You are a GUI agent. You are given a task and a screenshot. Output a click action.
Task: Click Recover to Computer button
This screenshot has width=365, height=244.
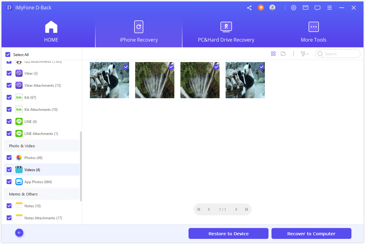click(311, 233)
